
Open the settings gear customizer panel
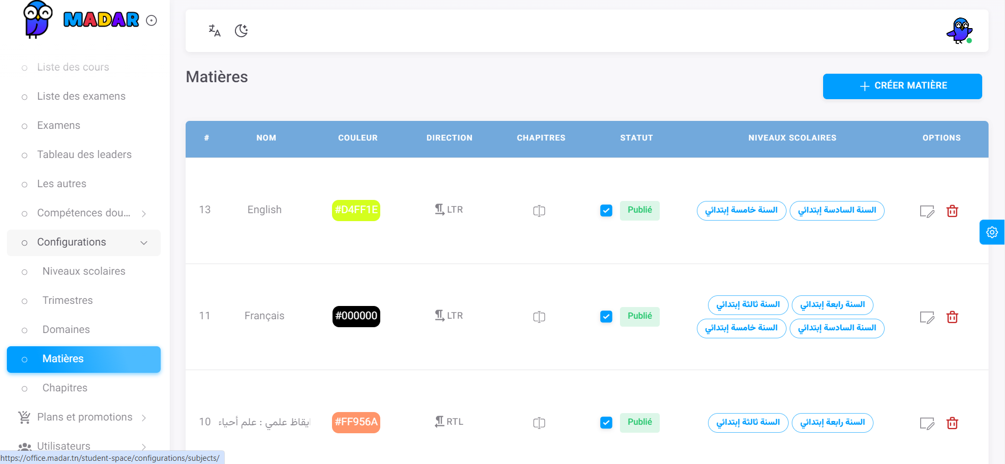tap(992, 232)
